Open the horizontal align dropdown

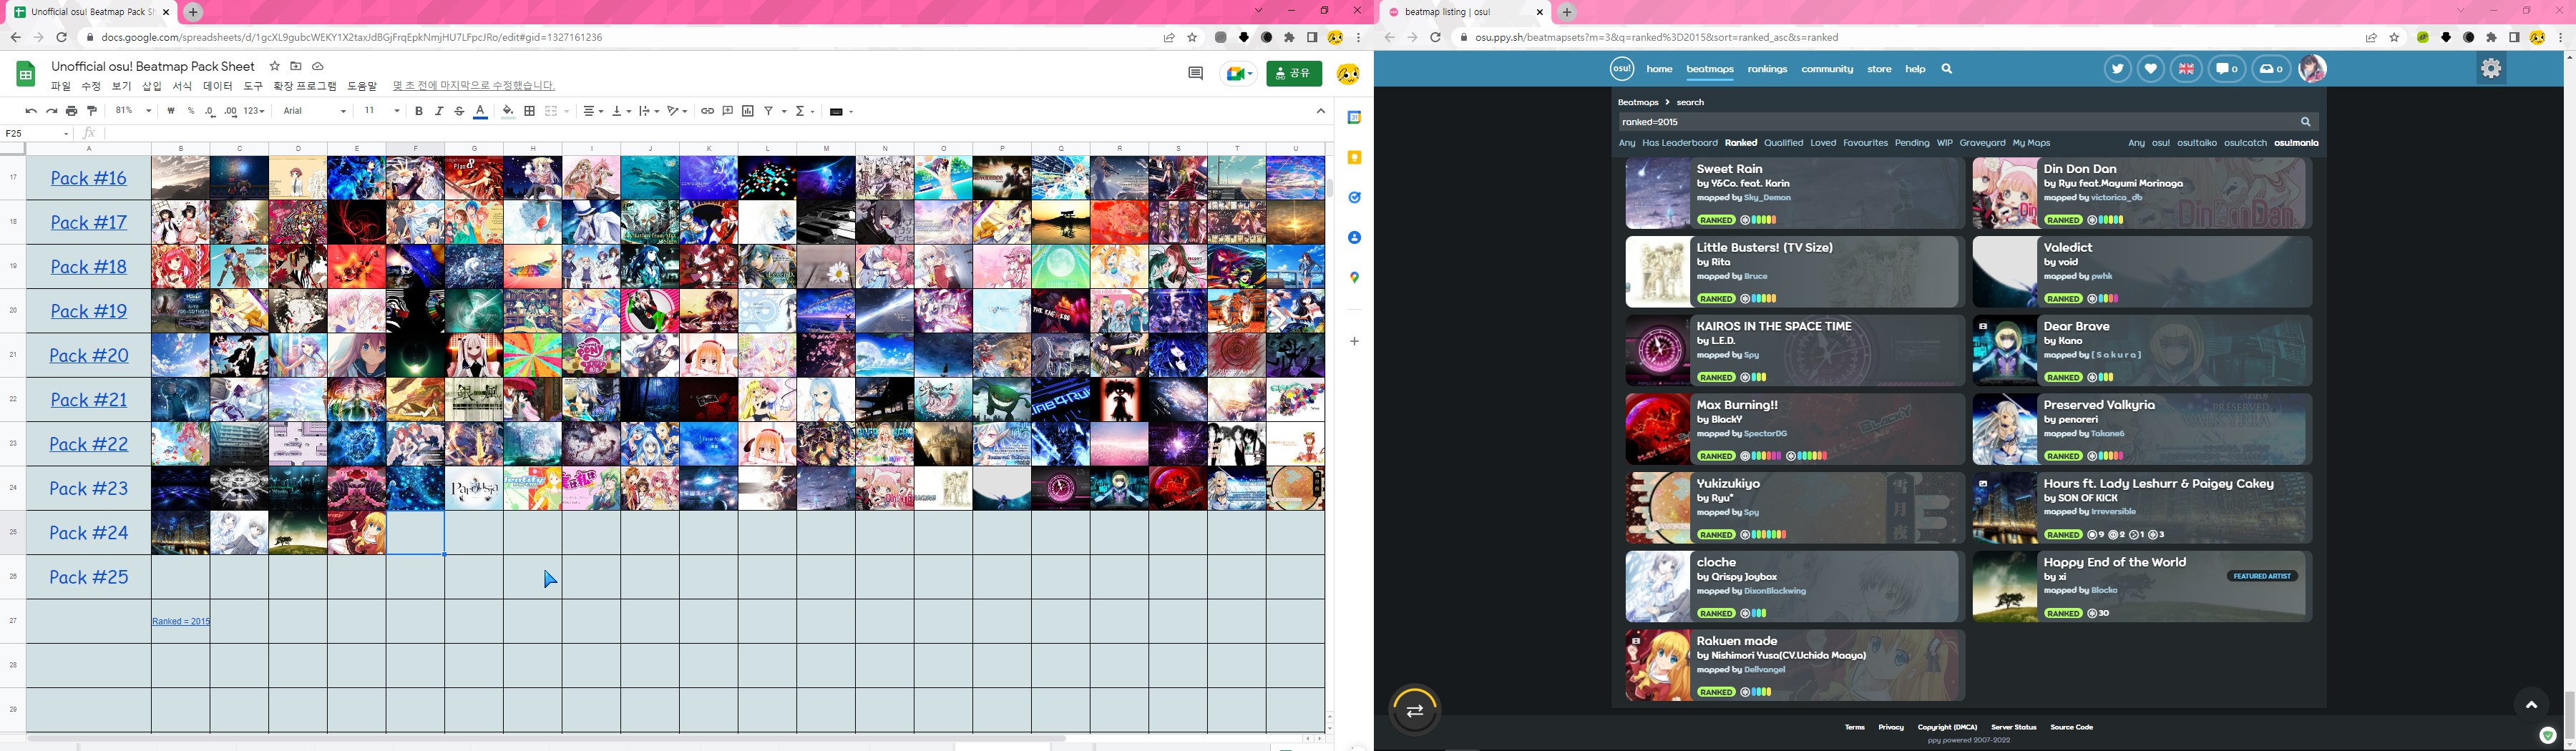[x=593, y=111]
